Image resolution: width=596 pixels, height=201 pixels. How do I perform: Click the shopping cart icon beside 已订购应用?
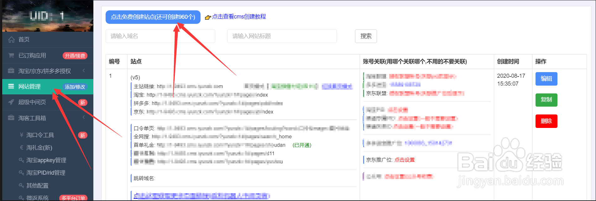coord(11,56)
